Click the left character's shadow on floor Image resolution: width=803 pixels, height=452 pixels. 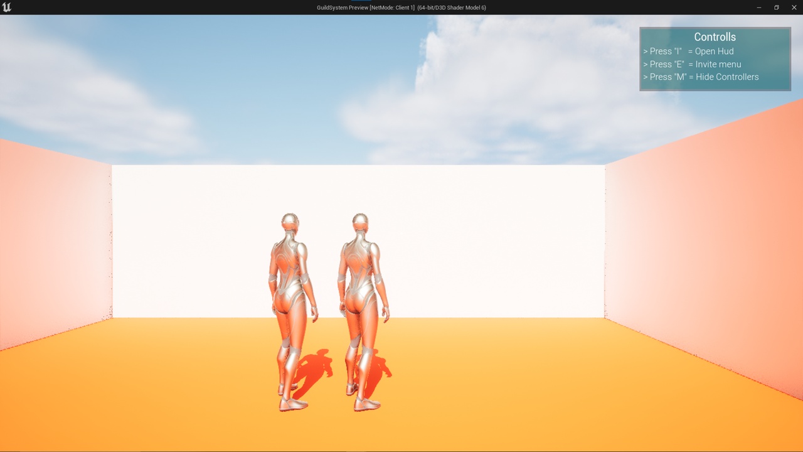[312, 370]
